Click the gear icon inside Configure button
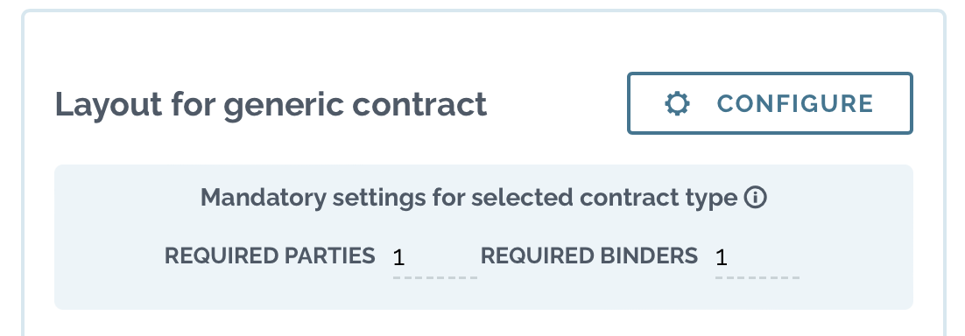 pyautogui.click(x=677, y=103)
